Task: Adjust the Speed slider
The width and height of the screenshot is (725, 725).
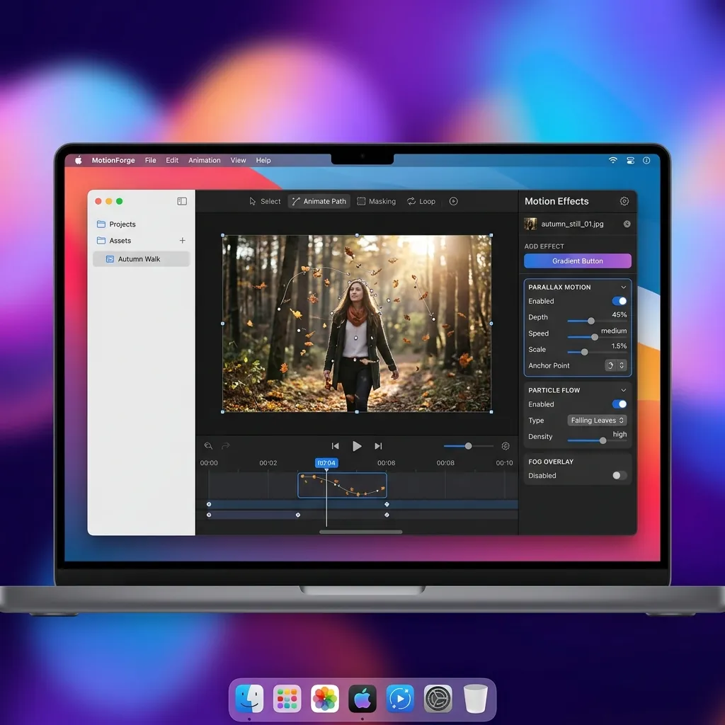Action: pyautogui.click(x=596, y=337)
